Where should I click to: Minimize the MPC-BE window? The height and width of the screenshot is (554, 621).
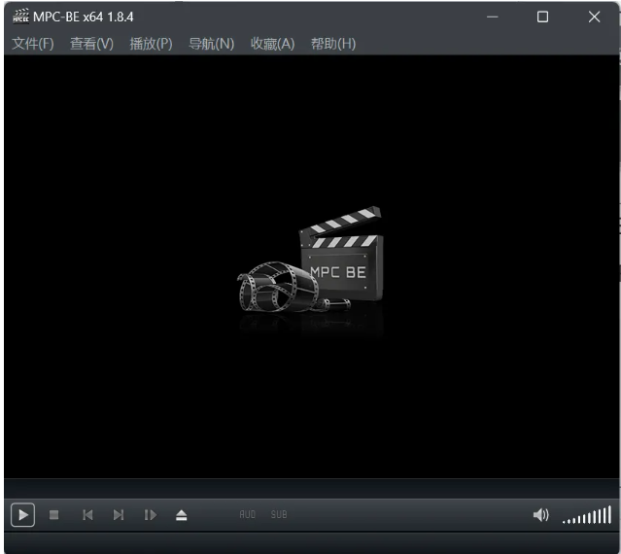(x=493, y=17)
